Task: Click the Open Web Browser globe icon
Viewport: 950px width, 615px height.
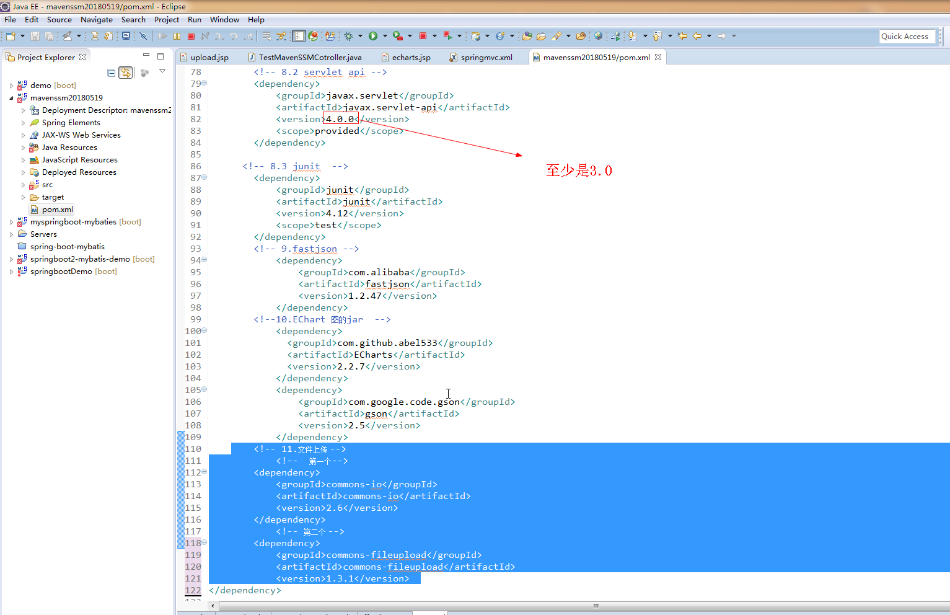Action: click(598, 36)
